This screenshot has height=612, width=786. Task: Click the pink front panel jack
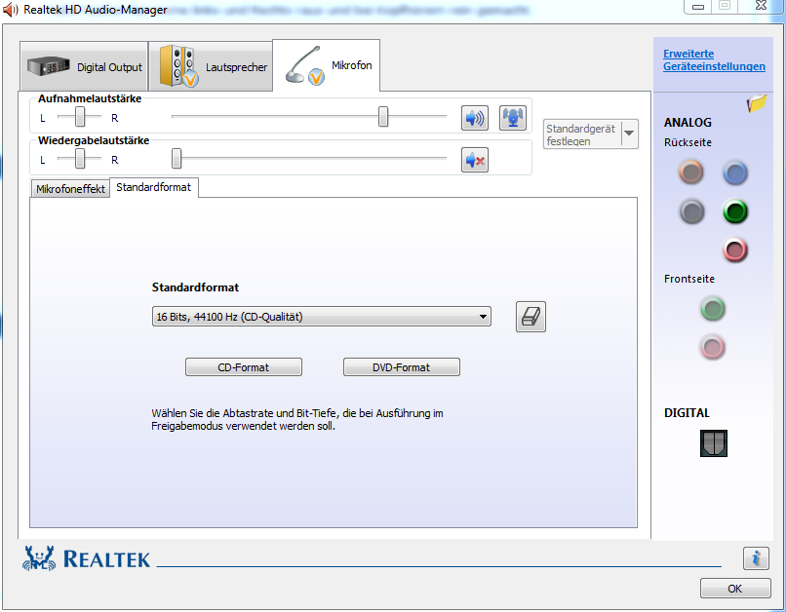pyautogui.click(x=712, y=347)
